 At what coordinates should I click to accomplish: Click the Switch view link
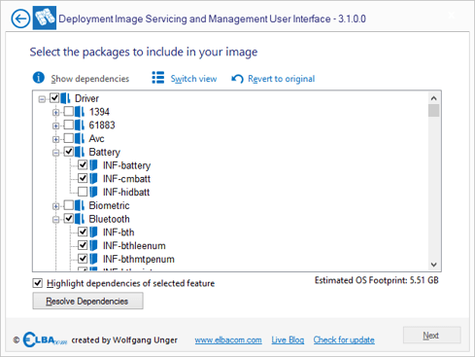click(193, 79)
